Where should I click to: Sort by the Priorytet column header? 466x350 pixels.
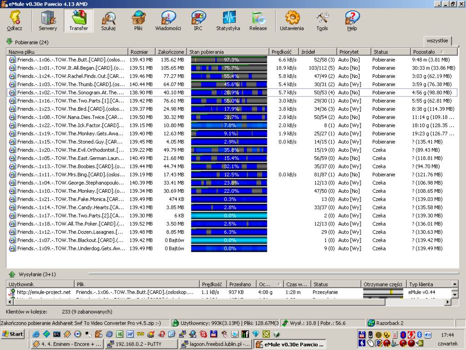coord(354,52)
